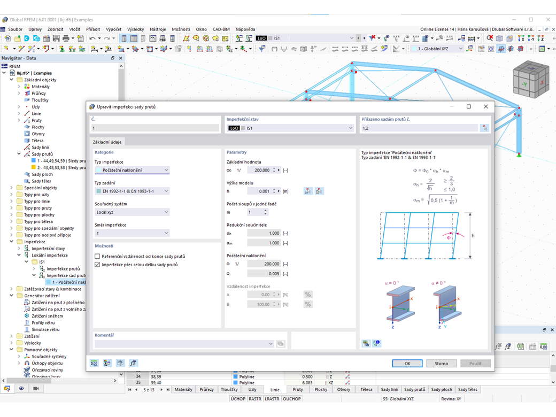556x417 pixels.
Task: Open coordinate system Globální XYZ dropdown in toolbar
Action: tap(461, 49)
